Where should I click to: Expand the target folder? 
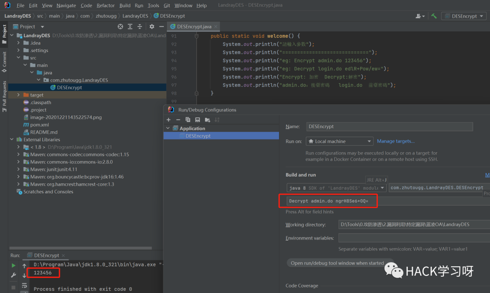[x=19, y=95]
